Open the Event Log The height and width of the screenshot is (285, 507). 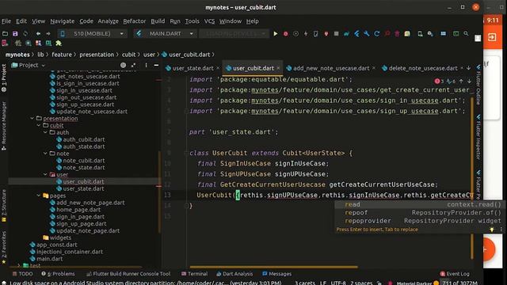(x=454, y=274)
